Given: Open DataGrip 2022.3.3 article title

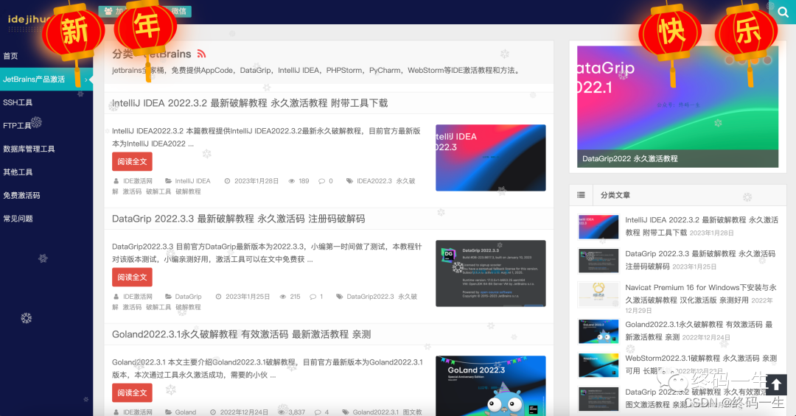Looking at the screenshot, I should tap(239, 219).
